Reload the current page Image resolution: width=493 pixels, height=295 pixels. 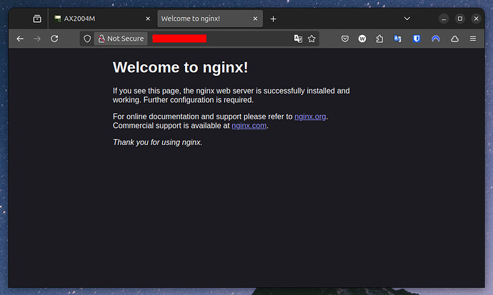coord(54,39)
